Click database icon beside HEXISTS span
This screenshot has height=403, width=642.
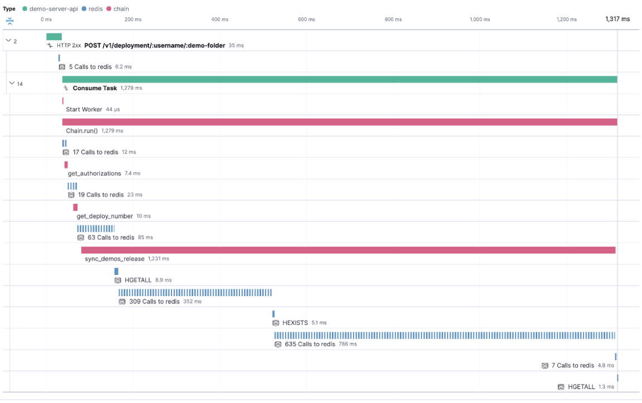pyautogui.click(x=276, y=323)
